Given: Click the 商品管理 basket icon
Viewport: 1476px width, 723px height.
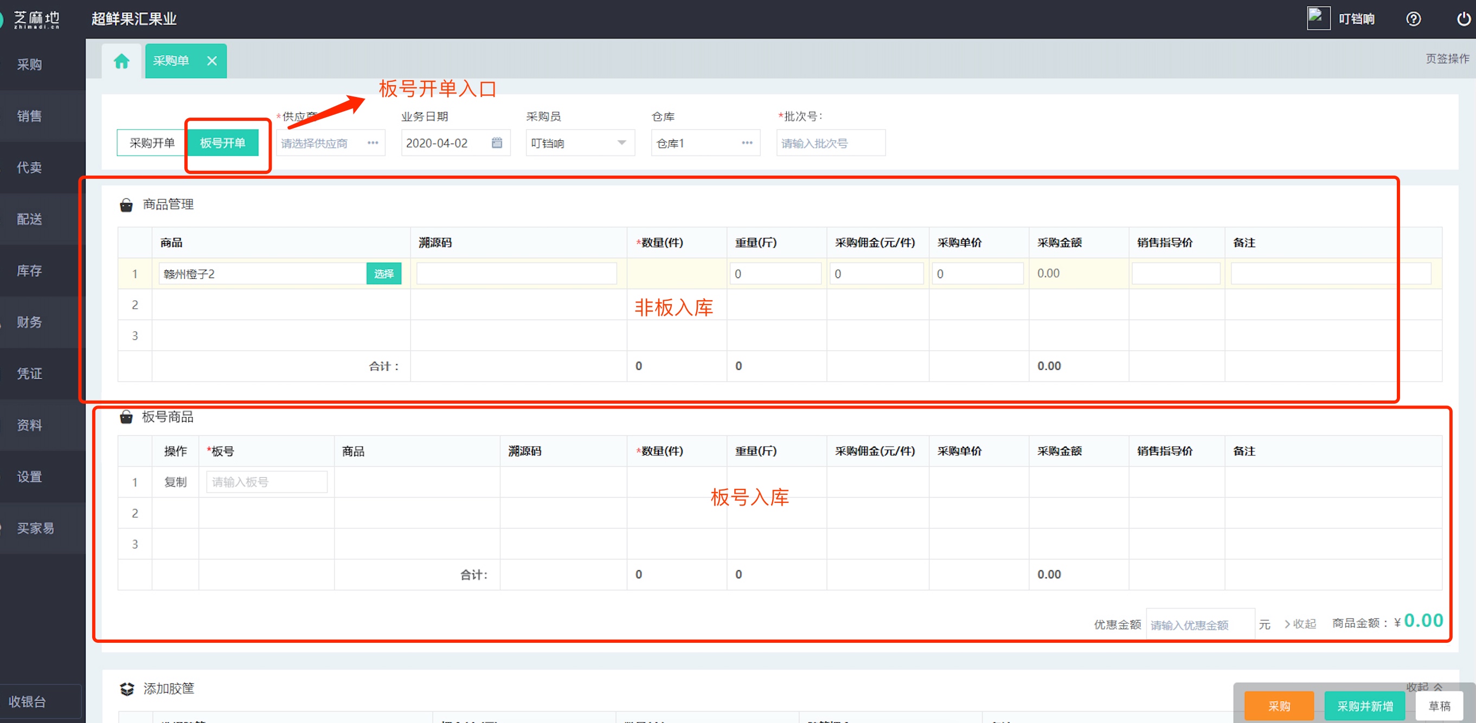Looking at the screenshot, I should 126,204.
